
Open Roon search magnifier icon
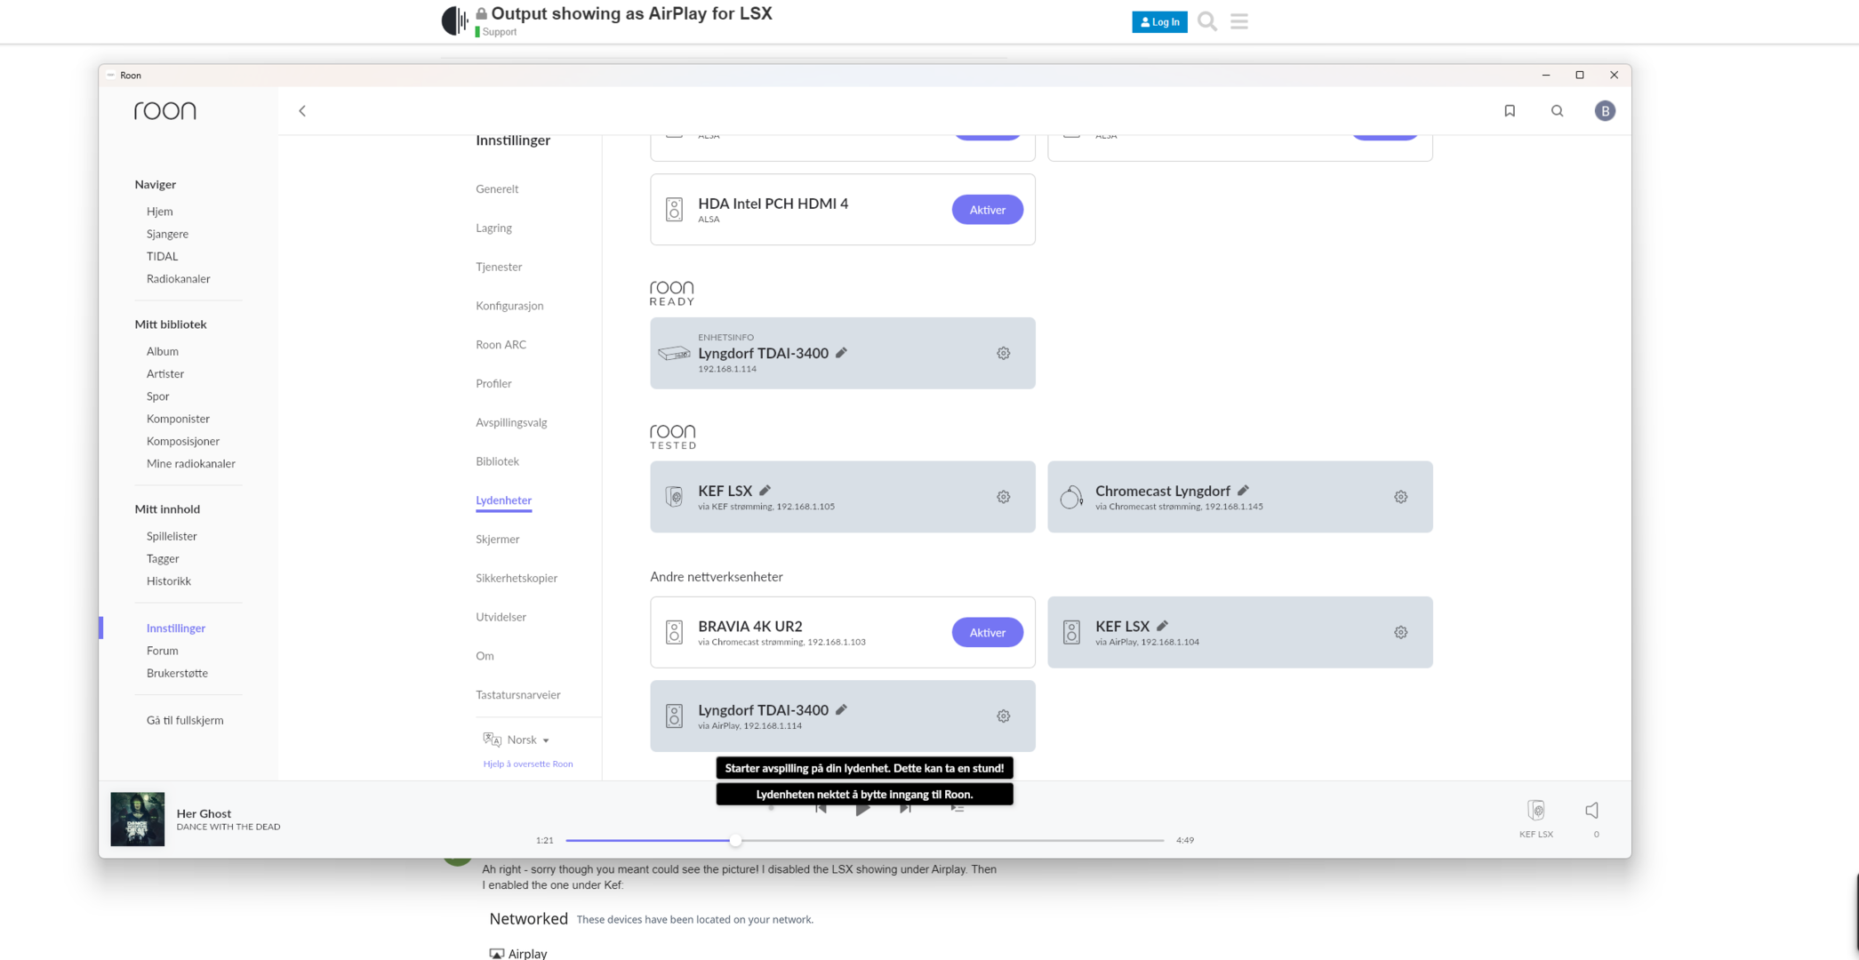(x=1557, y=111)
